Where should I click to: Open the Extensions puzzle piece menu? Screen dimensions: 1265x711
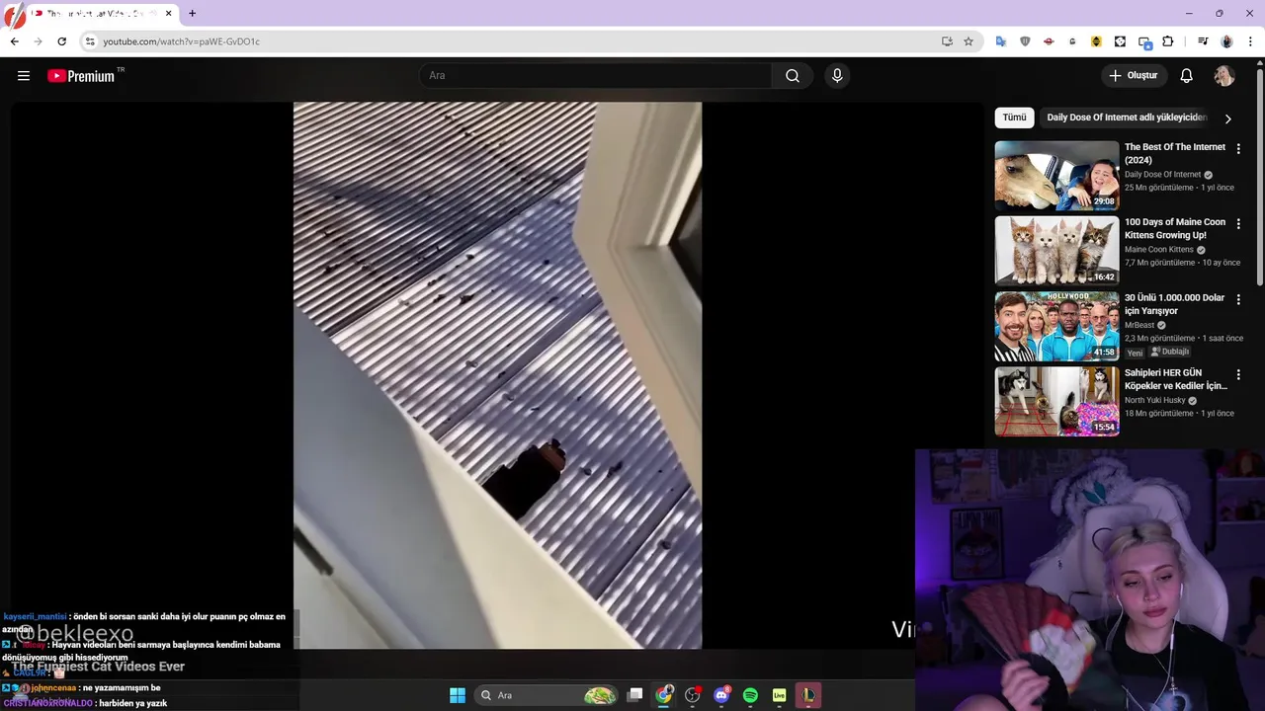click(1168, 41)
